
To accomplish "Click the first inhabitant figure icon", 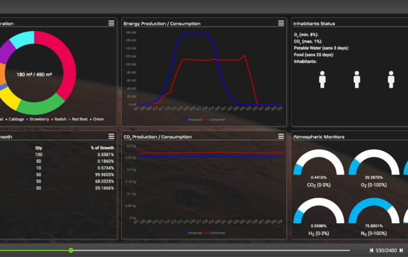I will (322, 79).
